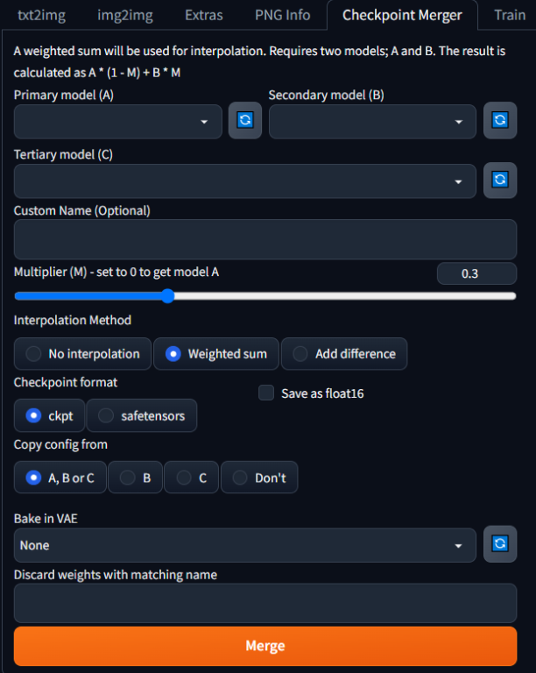The height and width of the screenshot is (673, 536).
Task: Choose Add difference interpolation
Action: click(344, 354)
